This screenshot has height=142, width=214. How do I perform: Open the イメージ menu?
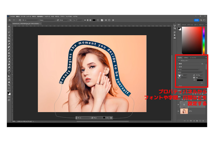(x=23, y=17)
